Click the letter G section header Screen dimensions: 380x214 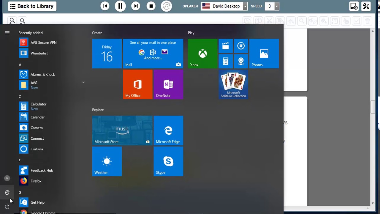tap(20, 193)
